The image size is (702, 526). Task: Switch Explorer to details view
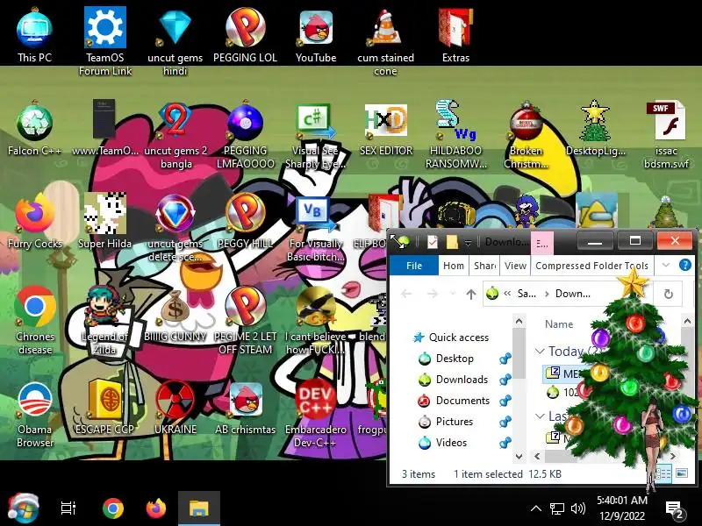click(x=664, y=473)
